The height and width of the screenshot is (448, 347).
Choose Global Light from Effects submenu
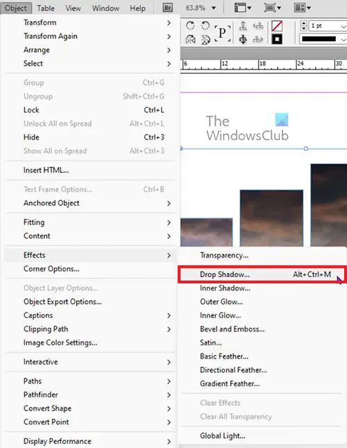pos(262,436)
